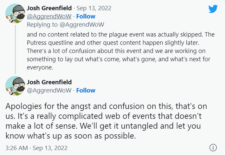Follow @AggrendWoW from the second tweet
Screen dimensions: 225x155
tap(86, 90)
